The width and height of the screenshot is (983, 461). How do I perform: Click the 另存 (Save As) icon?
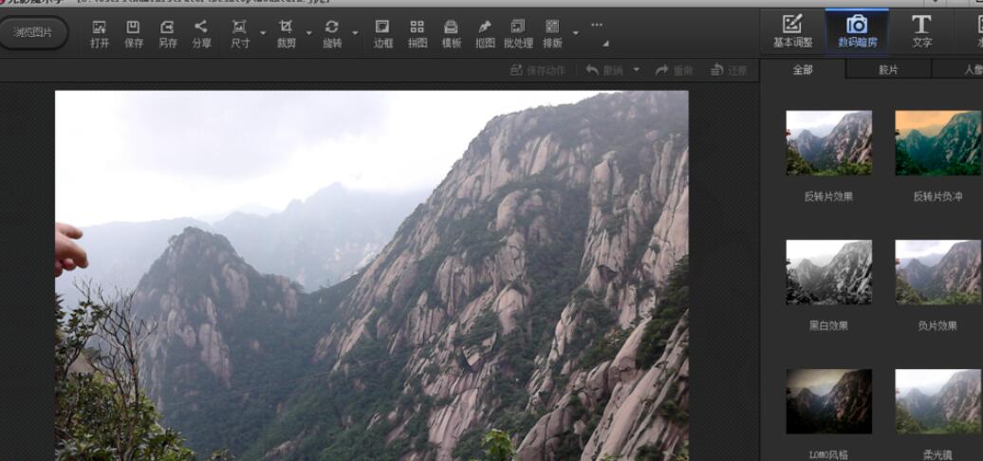(x=167, y=27)
